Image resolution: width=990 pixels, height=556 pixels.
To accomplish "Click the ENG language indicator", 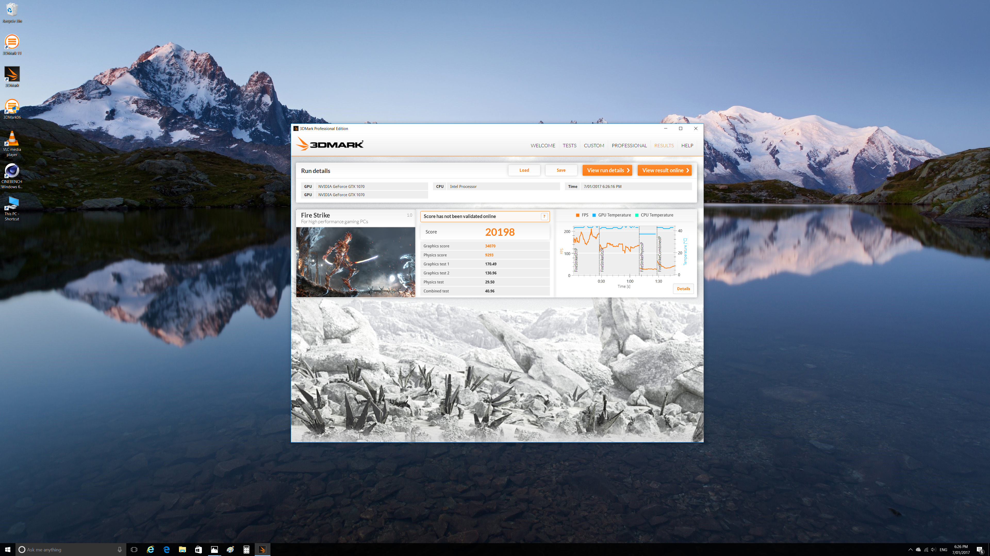I will (943, 550).
